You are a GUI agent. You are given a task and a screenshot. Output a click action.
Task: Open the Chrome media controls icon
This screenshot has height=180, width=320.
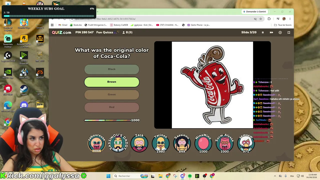(x=278, y=19)
